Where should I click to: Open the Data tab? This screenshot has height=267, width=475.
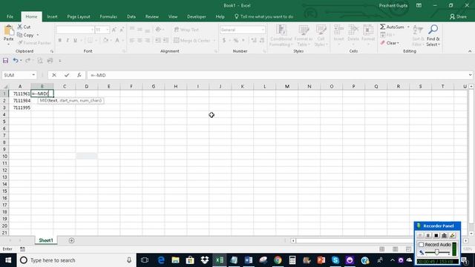pos(131,16)
